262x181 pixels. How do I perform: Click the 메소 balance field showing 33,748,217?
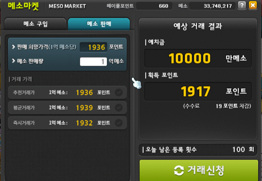212,6
